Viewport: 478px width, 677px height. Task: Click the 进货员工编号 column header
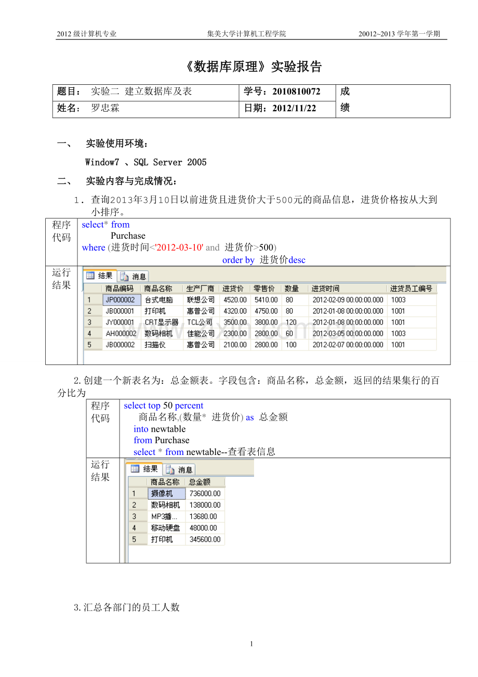(x=411, y=289)
